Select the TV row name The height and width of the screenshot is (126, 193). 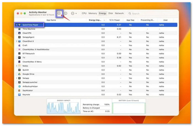(x=24, y=57)
